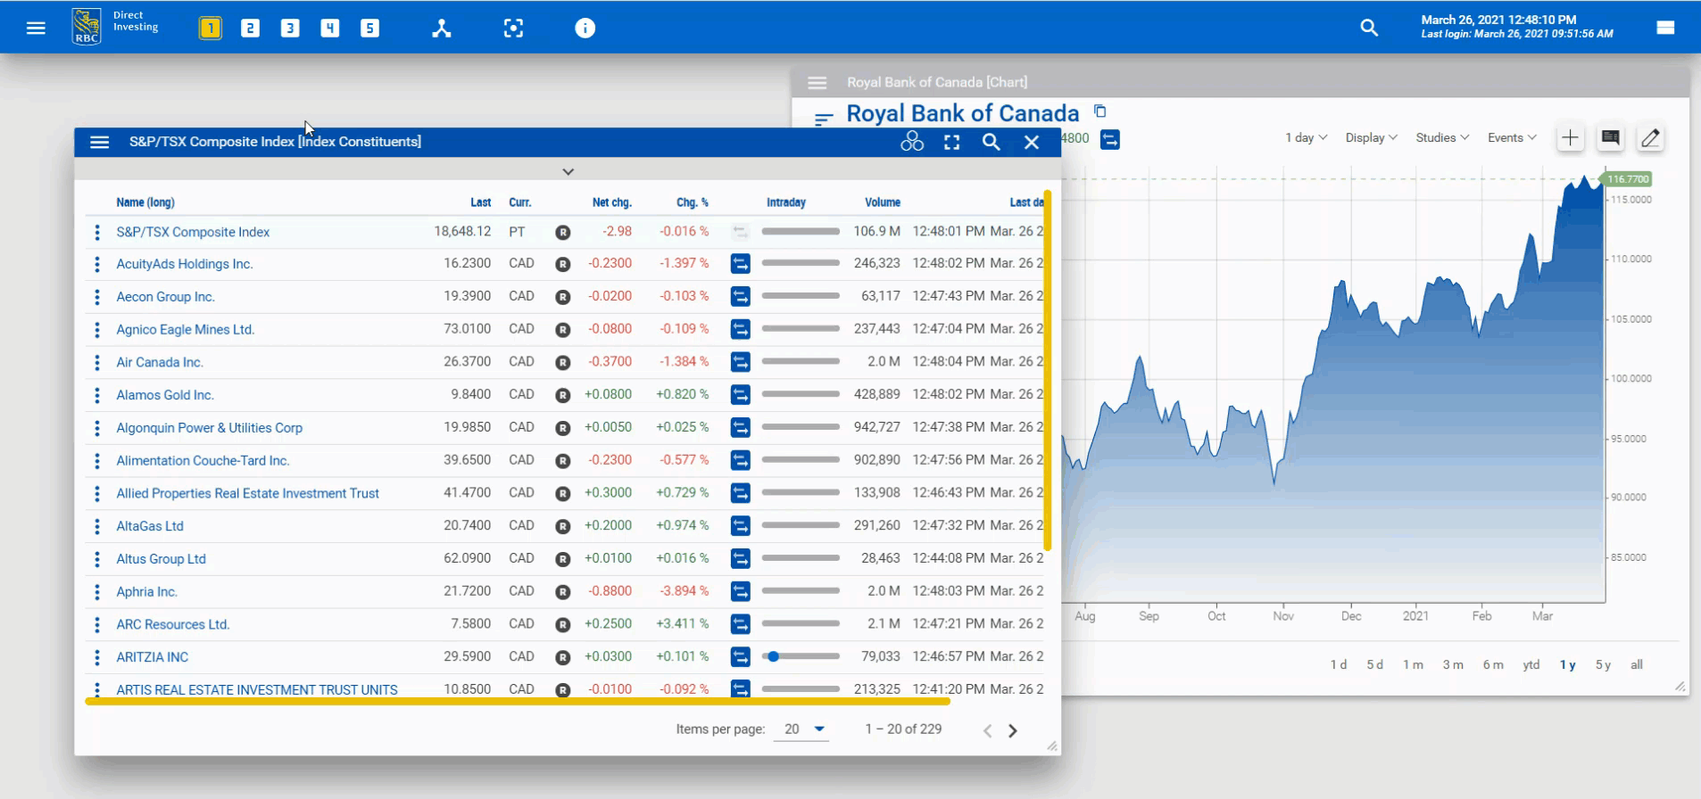Open the Studies dropdown in chart
The width and height of the screenshot is (1701, 799).
tap(1442, 138)
